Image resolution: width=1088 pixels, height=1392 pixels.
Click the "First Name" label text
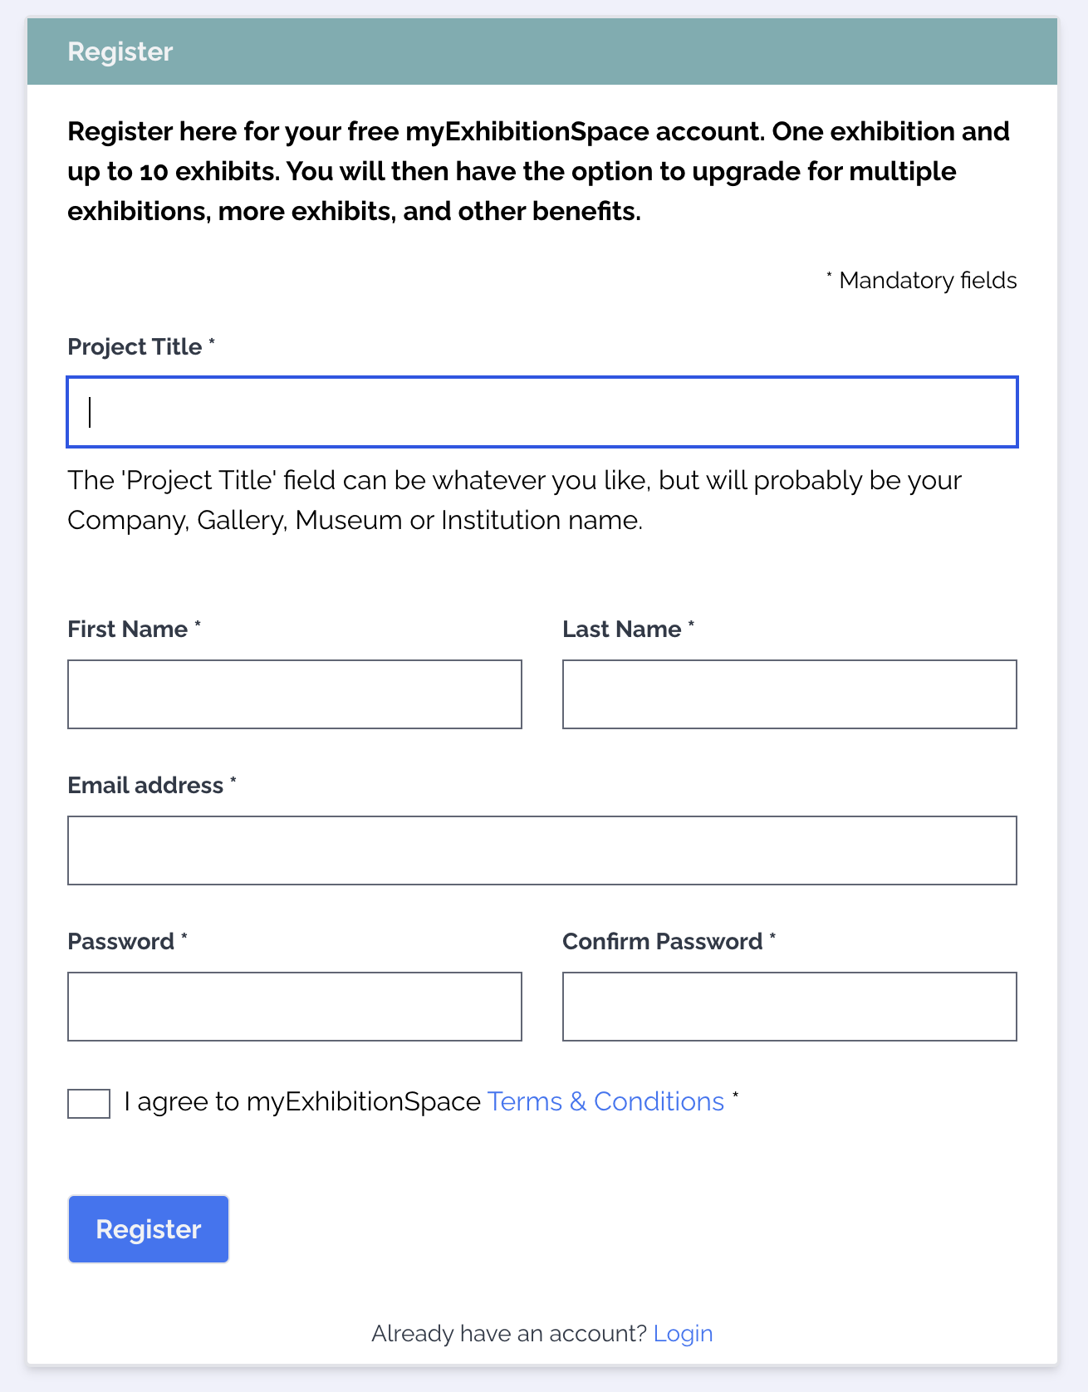point(128,630)
